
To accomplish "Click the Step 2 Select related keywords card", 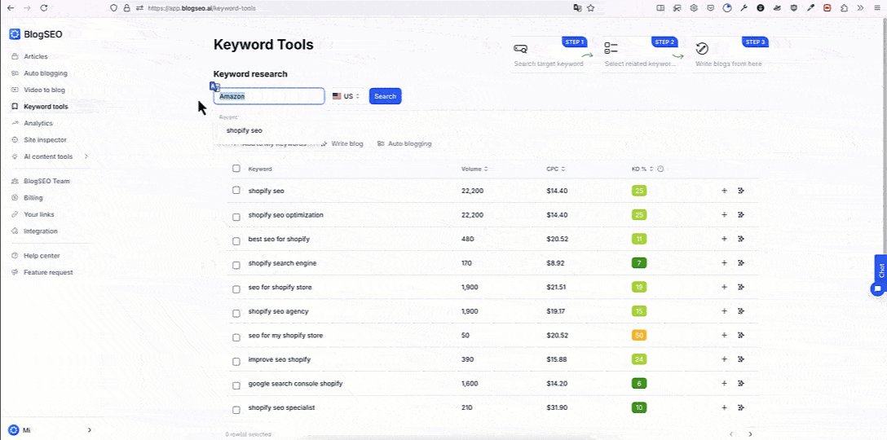I will coord(640,54).
